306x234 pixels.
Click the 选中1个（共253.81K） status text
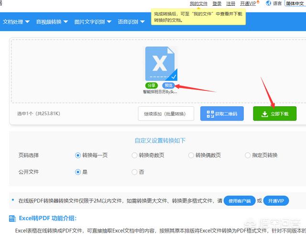click(39, 113)
